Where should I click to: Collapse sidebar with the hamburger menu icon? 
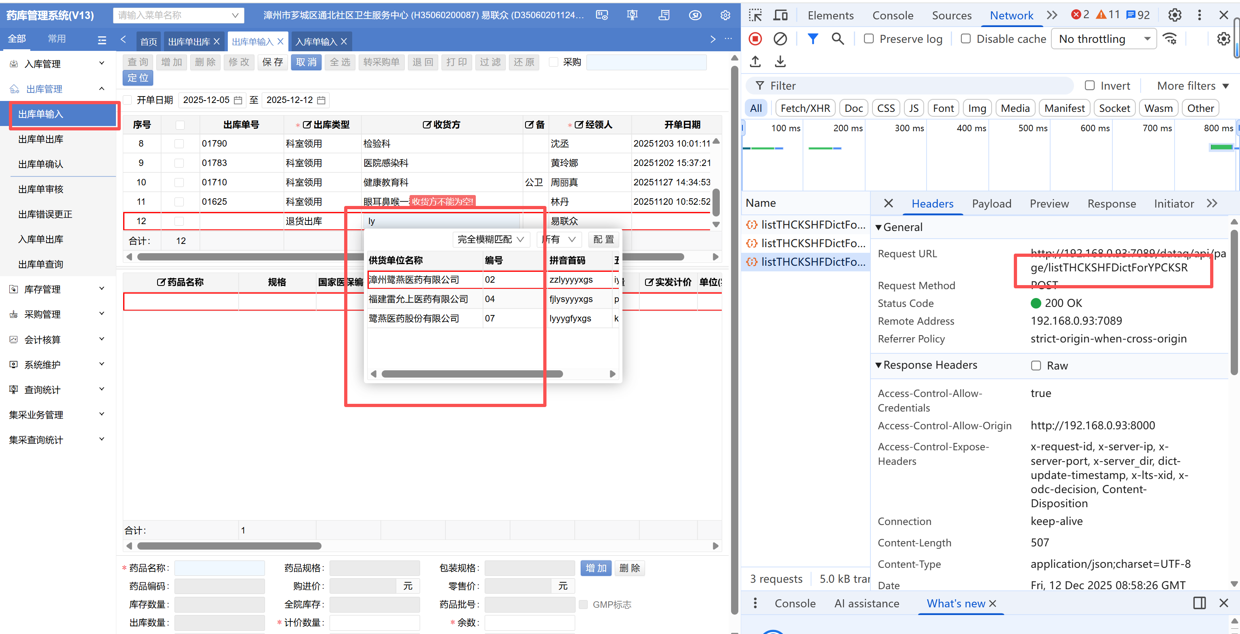point(101,40)
